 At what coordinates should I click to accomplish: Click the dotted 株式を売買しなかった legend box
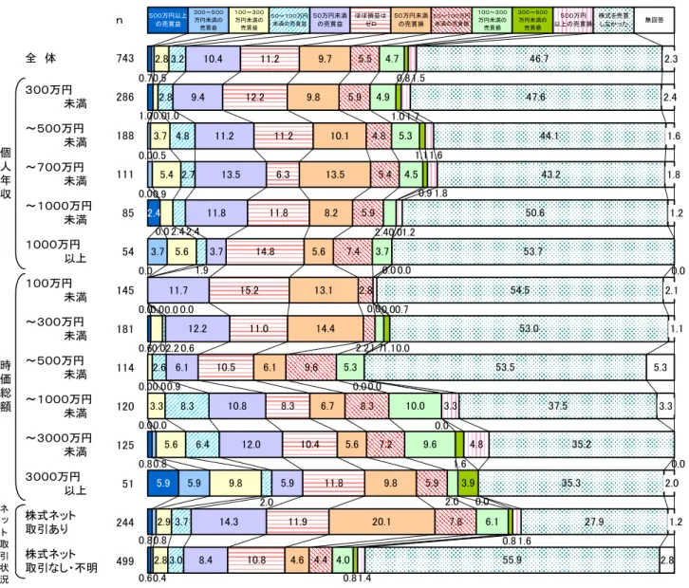tap(613, 20)
